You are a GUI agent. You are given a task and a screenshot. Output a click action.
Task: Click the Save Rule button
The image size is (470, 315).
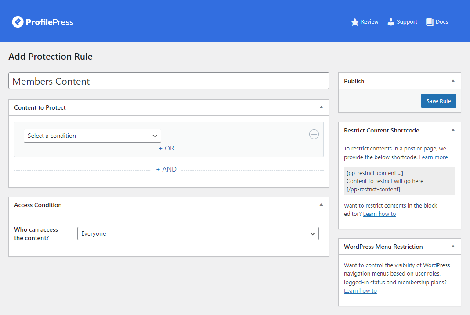click(438, 101)
